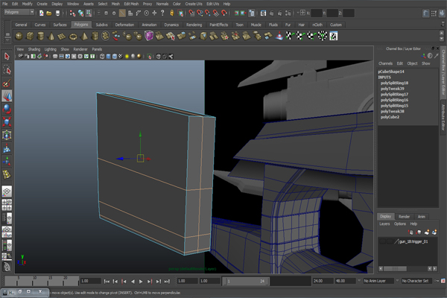Screen dimensions: 447x298
Task: Click the range slider bar showing 1 to 24
Action: (247, 281)
